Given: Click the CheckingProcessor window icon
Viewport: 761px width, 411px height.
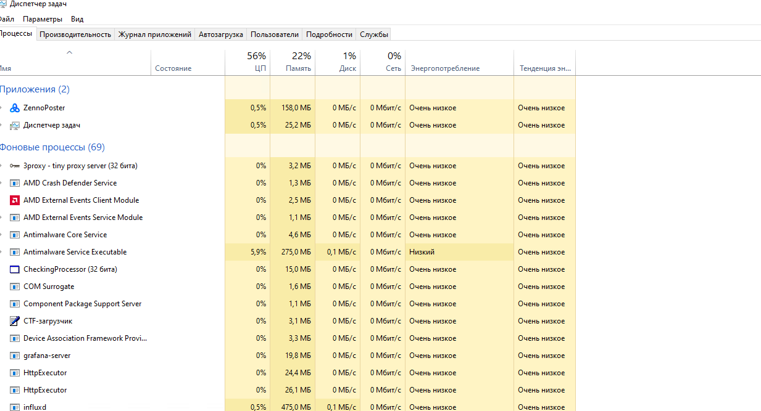Looking at the screenshot, I should tap(15, 269).
